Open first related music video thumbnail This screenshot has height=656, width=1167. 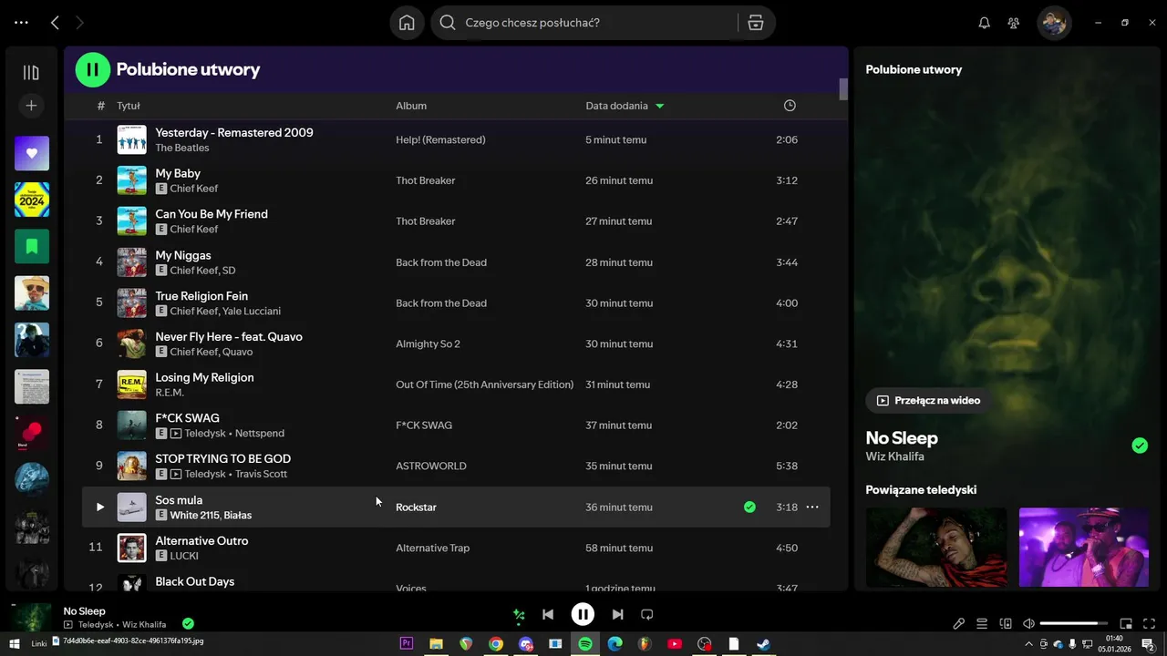936,548
